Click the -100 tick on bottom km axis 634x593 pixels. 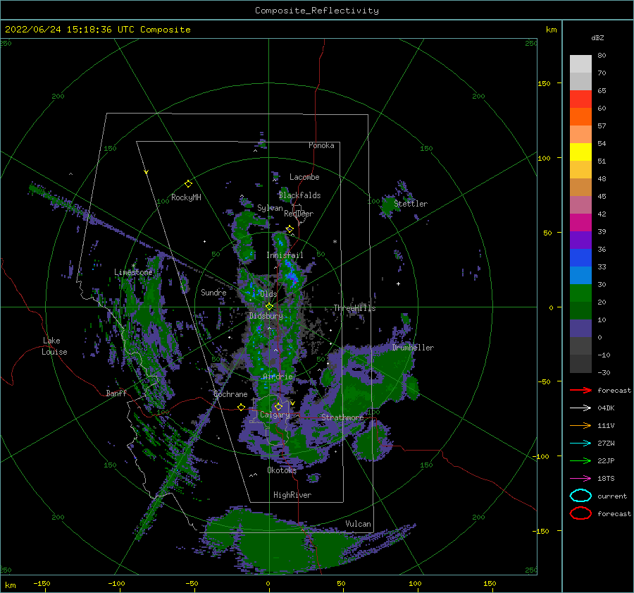point(117,583)
